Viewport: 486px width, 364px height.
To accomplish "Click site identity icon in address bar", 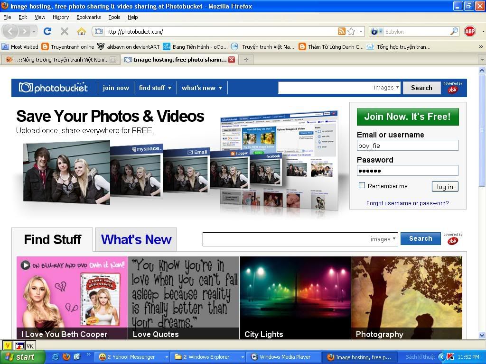I will 99,32.
